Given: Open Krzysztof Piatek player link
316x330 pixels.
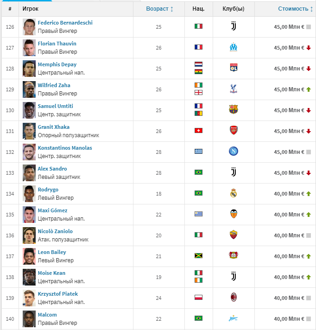Looking at the screenshot, I should point(58,294).
